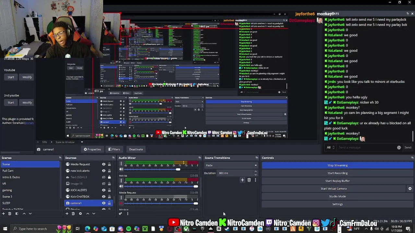
Task: Open virtual camera settings gear
Action: tap(410, 189)
